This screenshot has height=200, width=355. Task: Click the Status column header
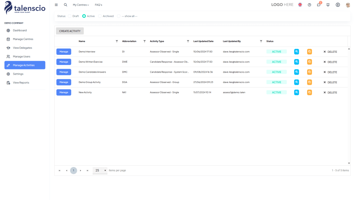[270, 41]
